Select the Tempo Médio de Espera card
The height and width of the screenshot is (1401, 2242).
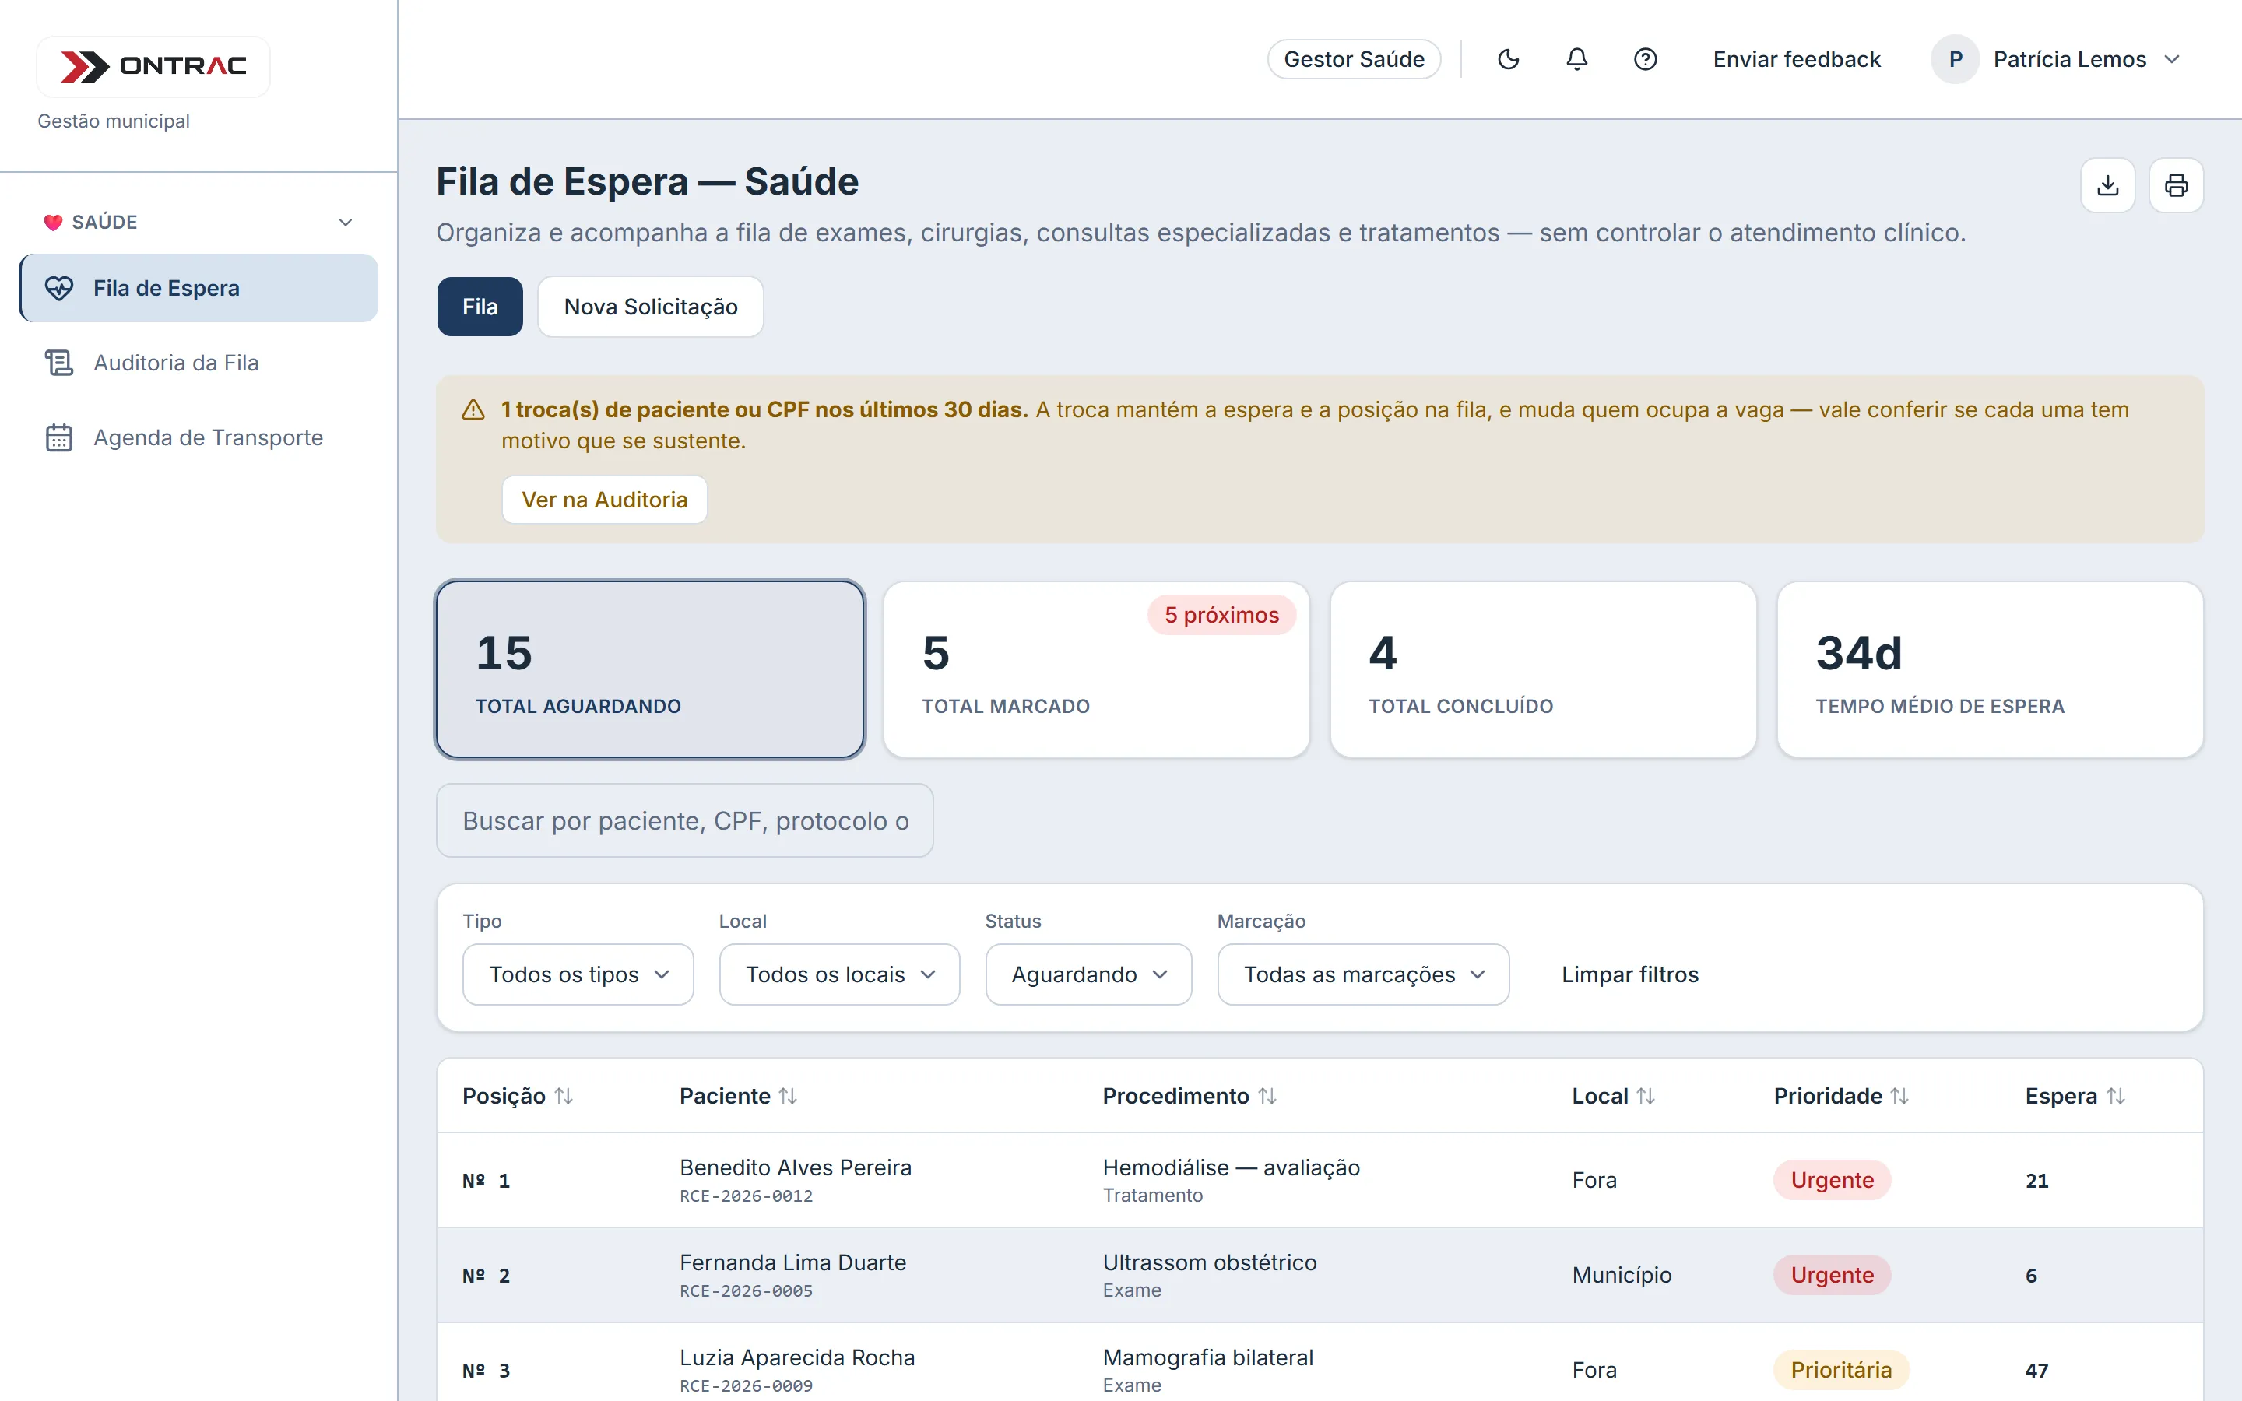click(1990, 669)
